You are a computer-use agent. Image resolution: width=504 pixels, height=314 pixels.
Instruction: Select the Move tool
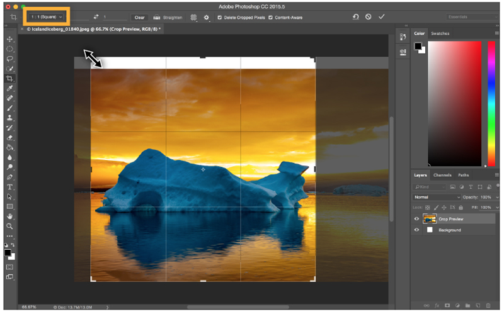(x=9, y=39)
